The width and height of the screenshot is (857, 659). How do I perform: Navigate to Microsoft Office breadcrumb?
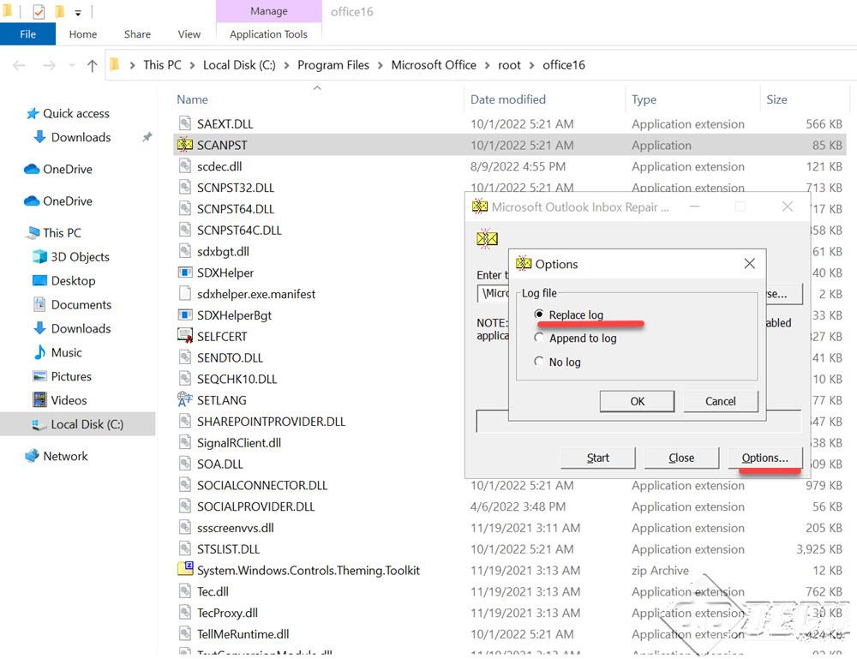pos(434,65)
